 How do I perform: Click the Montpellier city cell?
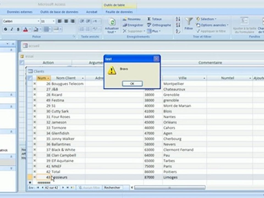click(x=185, y=84)
